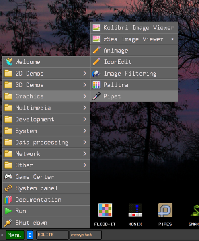Click the FLOOD-IT label text
Screen dimensions: 199x241
[x=105, y=224]
